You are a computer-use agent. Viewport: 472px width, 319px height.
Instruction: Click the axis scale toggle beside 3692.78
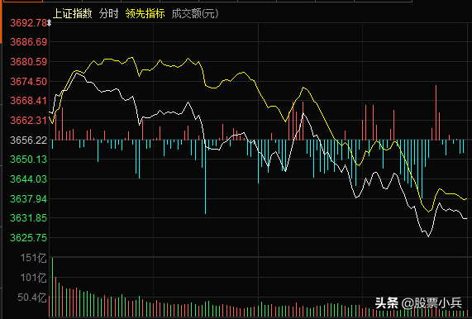pos(49,23)
